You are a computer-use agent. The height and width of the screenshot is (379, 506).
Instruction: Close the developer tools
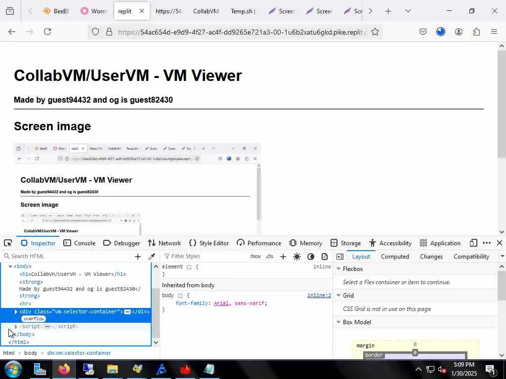click(x=500, y=243)
